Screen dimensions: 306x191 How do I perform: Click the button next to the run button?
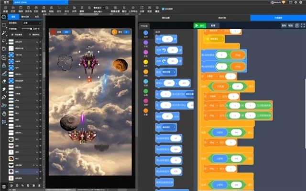pyautogui.click(x=213, y=25)
